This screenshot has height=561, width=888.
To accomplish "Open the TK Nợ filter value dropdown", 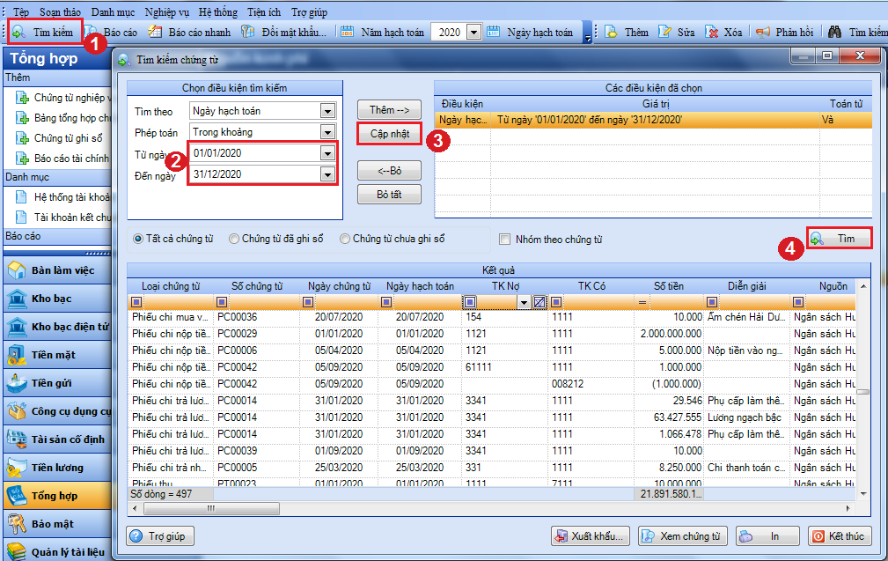I will 524,303.
